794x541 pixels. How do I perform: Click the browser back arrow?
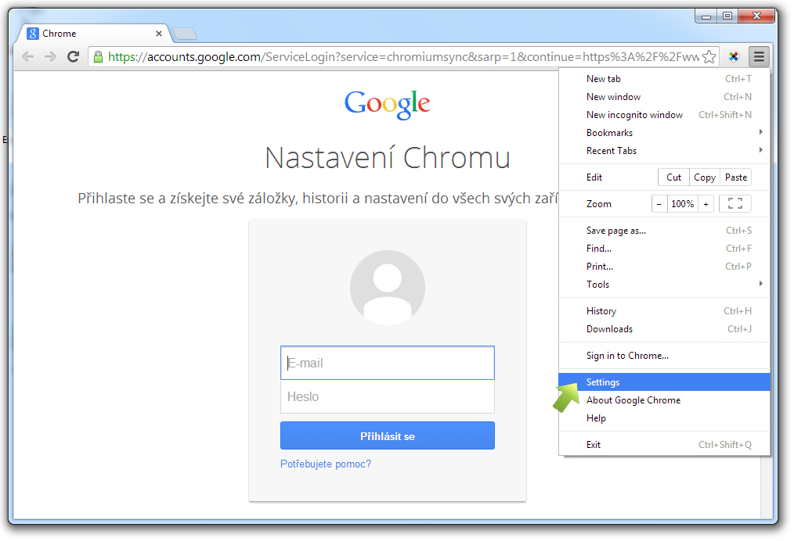(28, 56)
